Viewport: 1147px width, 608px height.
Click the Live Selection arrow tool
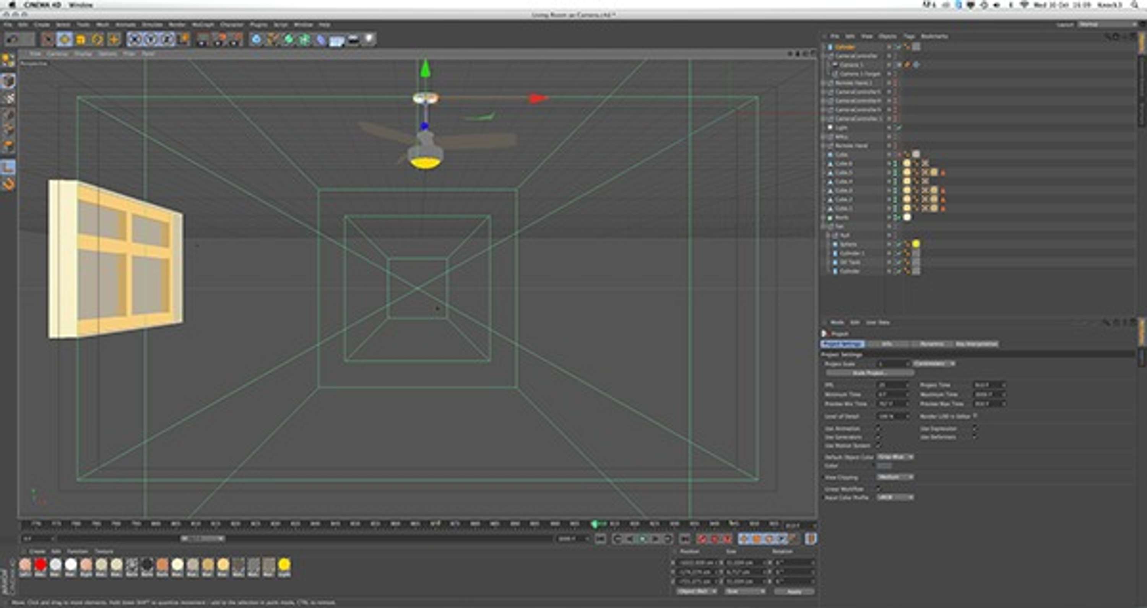tap(48, 40)
